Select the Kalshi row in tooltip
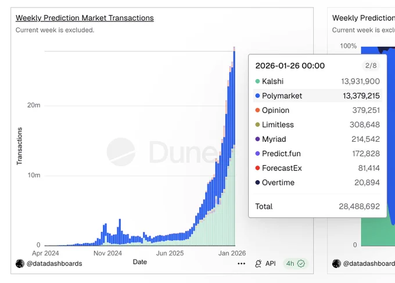 pyautogui.click(x=317, y=81)
